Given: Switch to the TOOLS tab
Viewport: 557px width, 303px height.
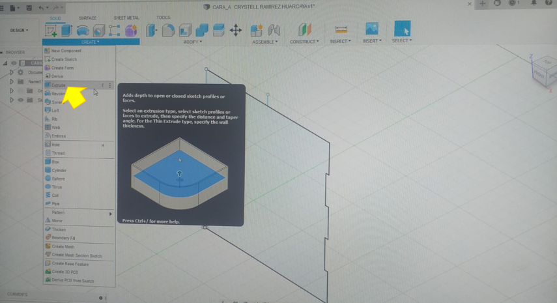Looking at the screenshot, I should coord(163,18).
